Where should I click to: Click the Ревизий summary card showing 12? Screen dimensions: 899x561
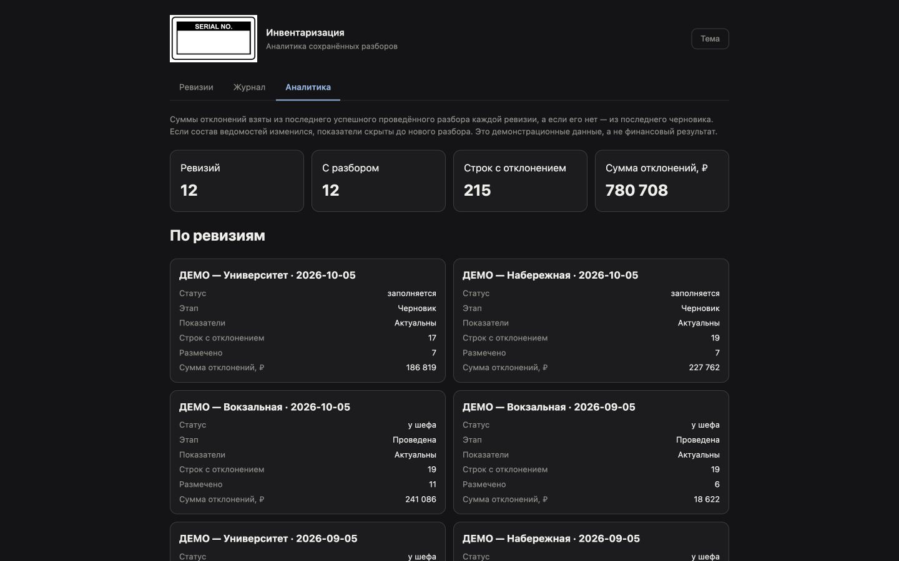point(237,181)
